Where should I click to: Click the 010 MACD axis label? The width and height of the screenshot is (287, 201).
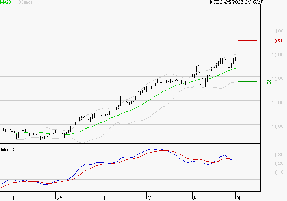pyautogui.click(x=279, y=172)
